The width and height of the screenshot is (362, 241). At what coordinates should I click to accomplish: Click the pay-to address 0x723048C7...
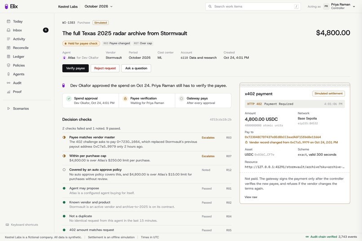point(283,137)
